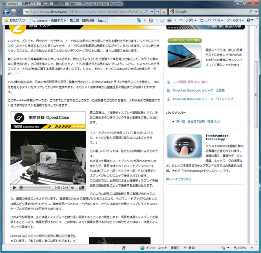
Task: Click the ThinkPad tablet product image
Action: pyautogui.click(x=185, y=56)
